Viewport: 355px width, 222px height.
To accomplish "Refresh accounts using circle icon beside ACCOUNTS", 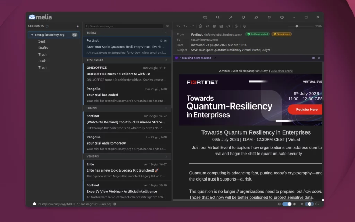I will point(47,26).
